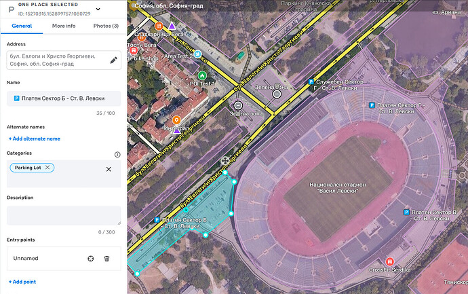Click the red bike shop marker
Screen dimensions: 468x294
point(134,50)
